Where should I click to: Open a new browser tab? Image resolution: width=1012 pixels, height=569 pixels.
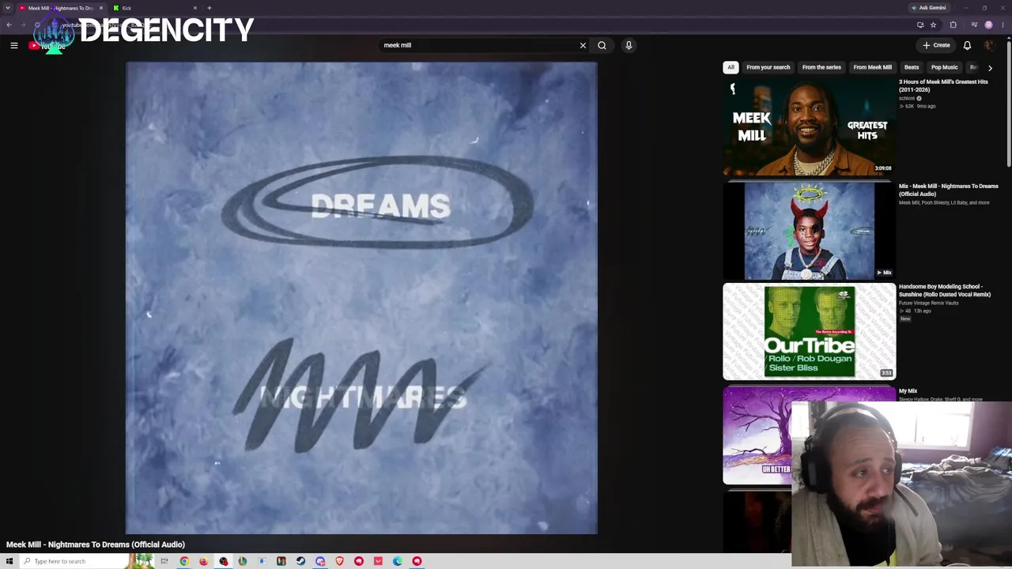click(210, 8)
